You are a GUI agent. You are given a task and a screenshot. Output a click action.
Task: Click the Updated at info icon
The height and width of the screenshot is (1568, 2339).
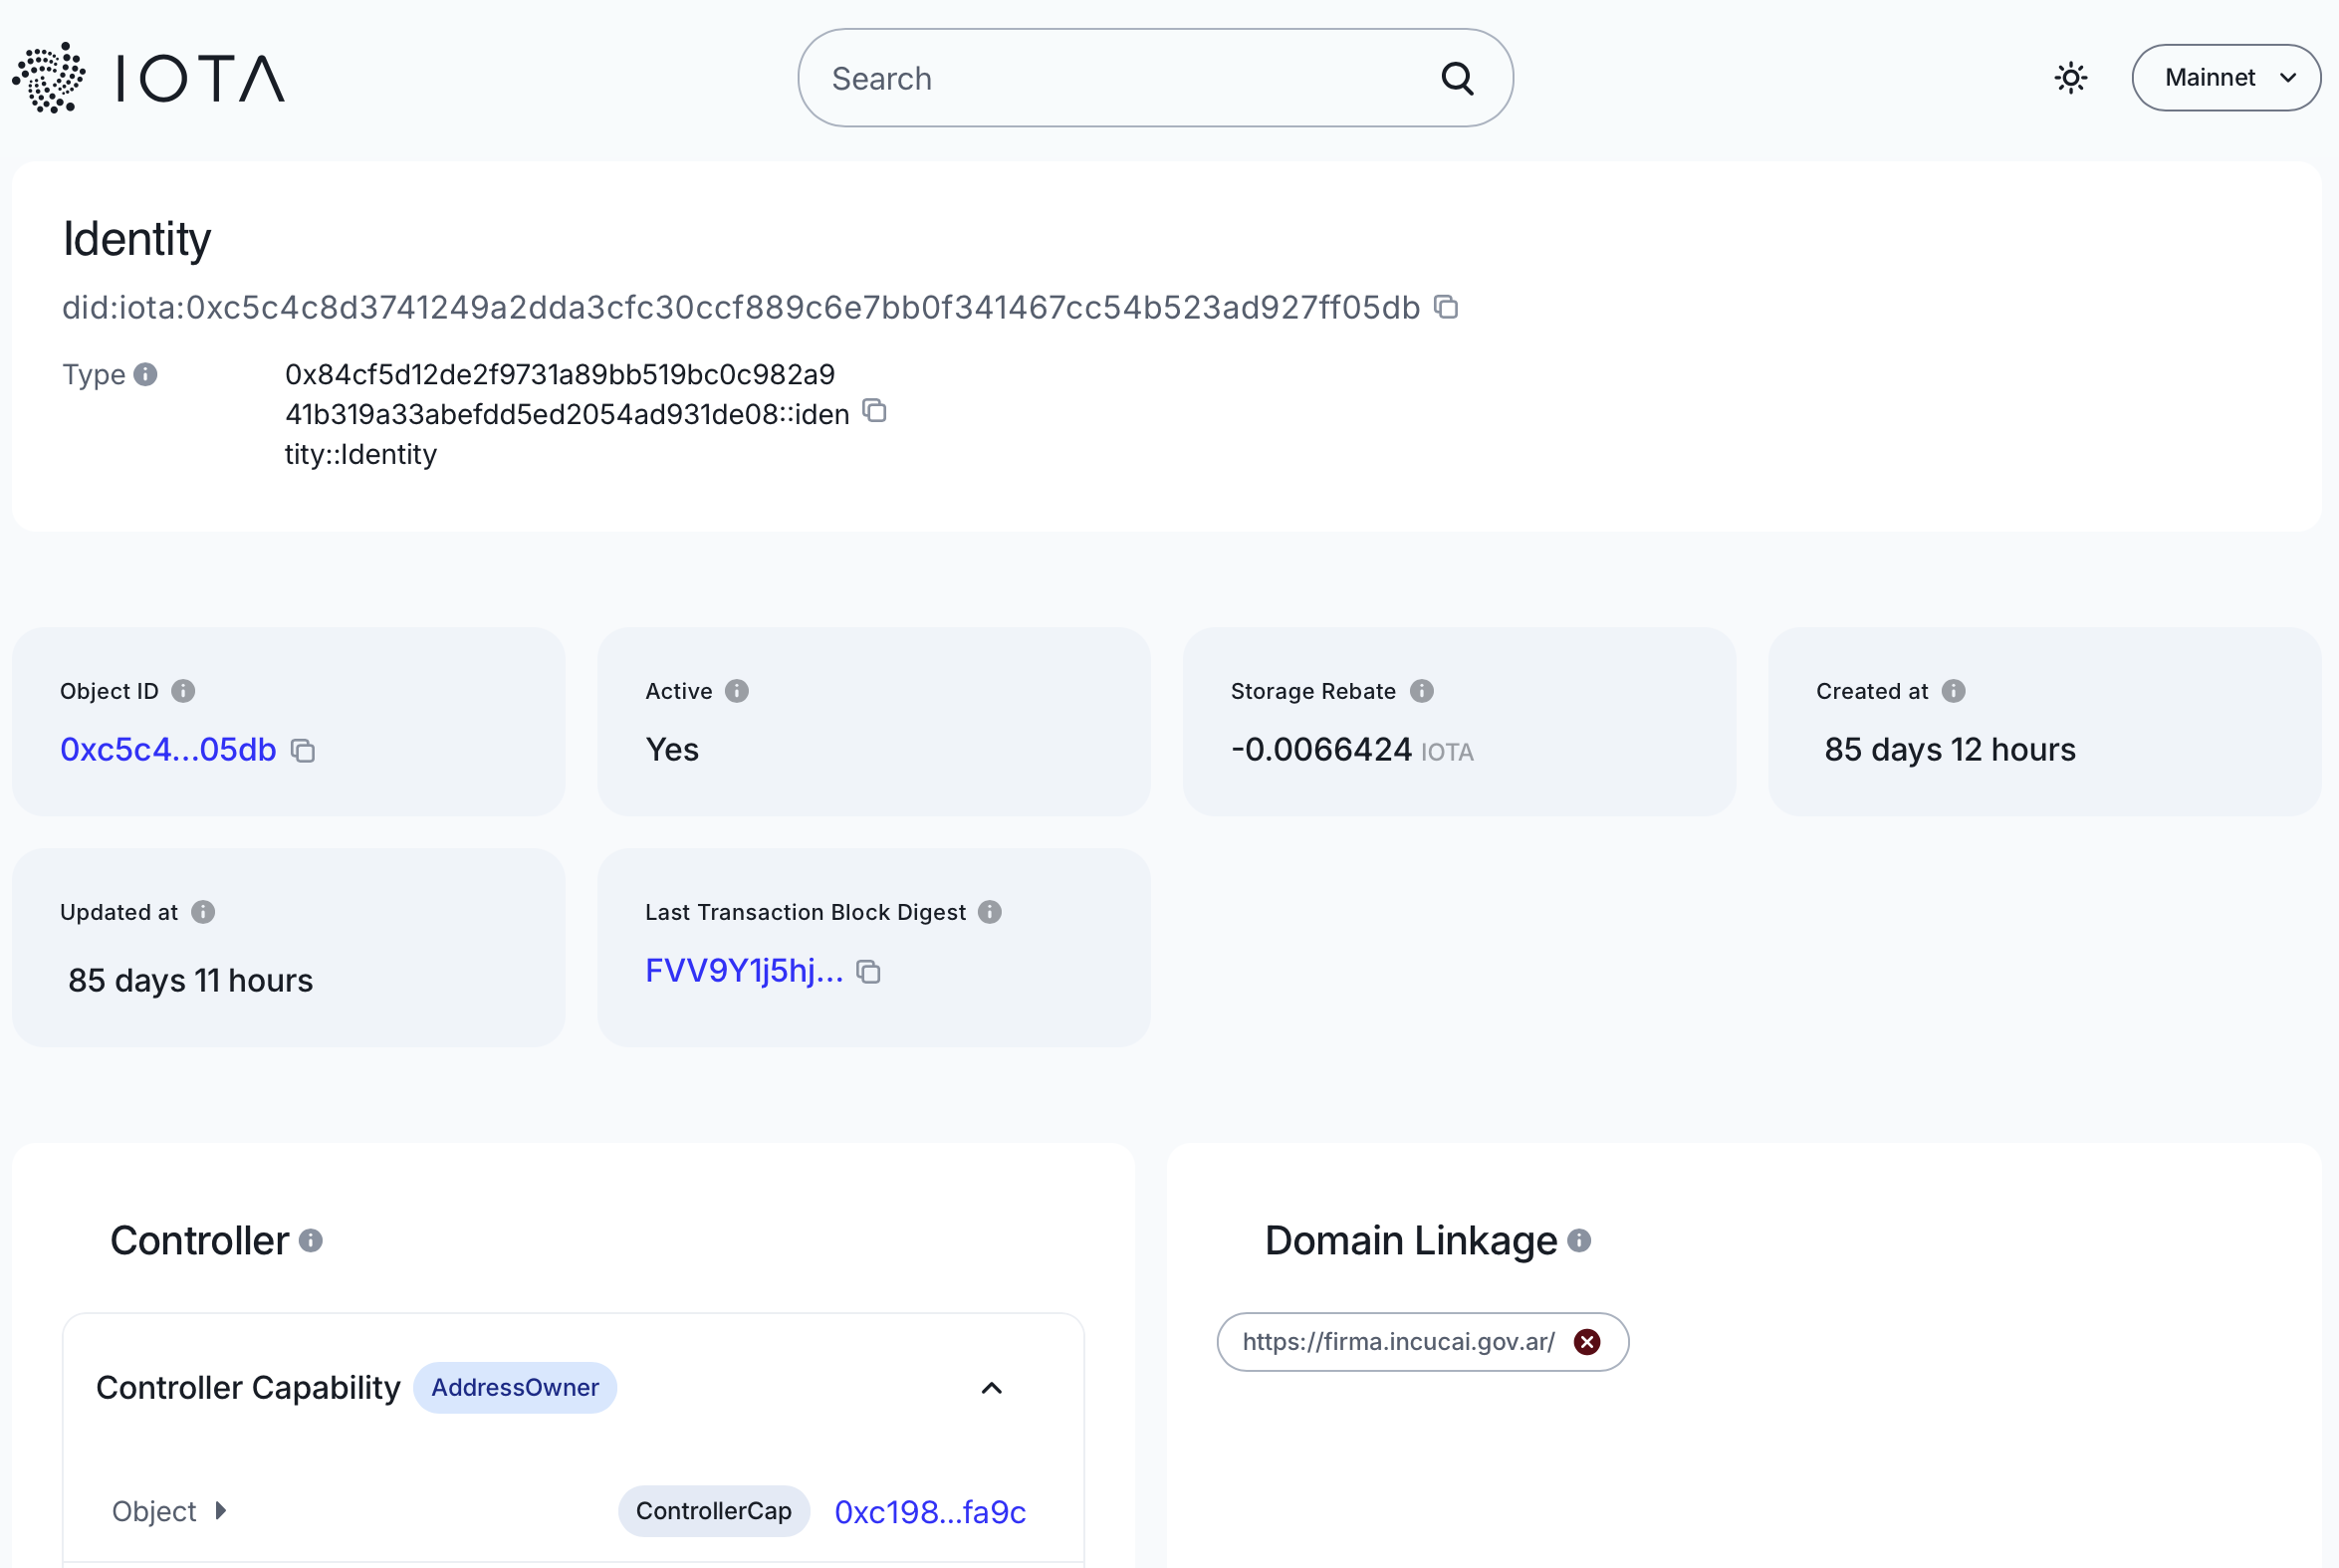pyautogui.click(x=203, y=912)
